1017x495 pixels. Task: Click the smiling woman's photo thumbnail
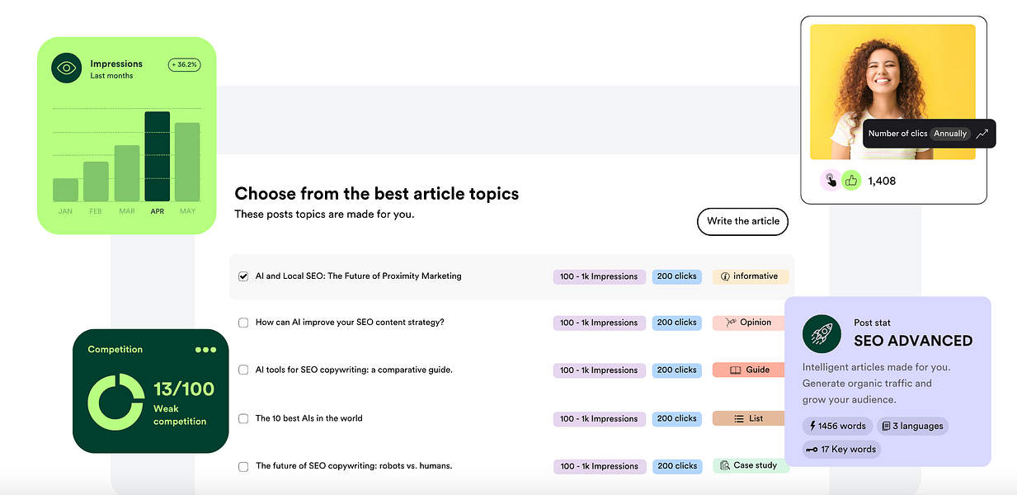point(893,91)
